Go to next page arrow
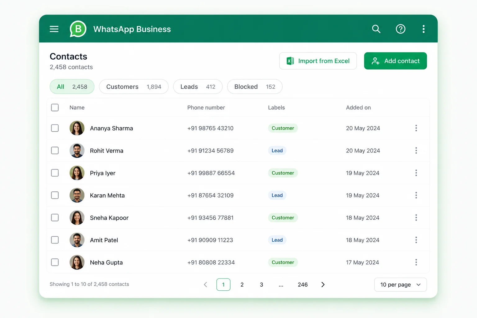Viewport: 477px width, 318px height. tap(323, 284)
